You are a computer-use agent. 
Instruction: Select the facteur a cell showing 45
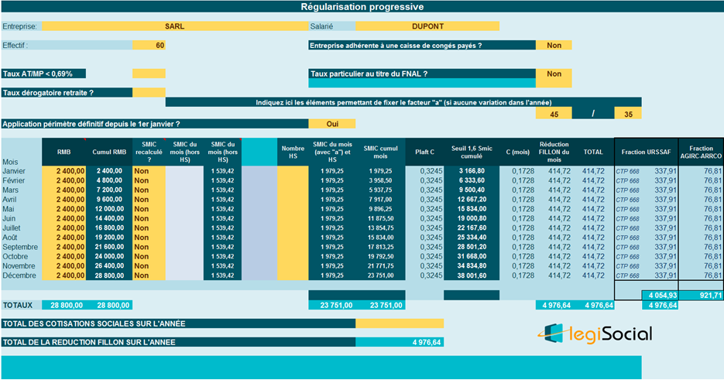(554, 113)
